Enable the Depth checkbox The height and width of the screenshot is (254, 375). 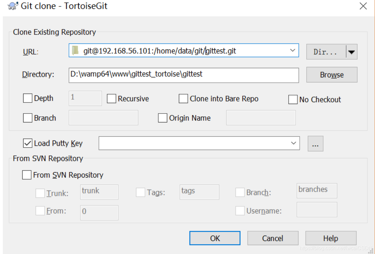coord(28,98)
